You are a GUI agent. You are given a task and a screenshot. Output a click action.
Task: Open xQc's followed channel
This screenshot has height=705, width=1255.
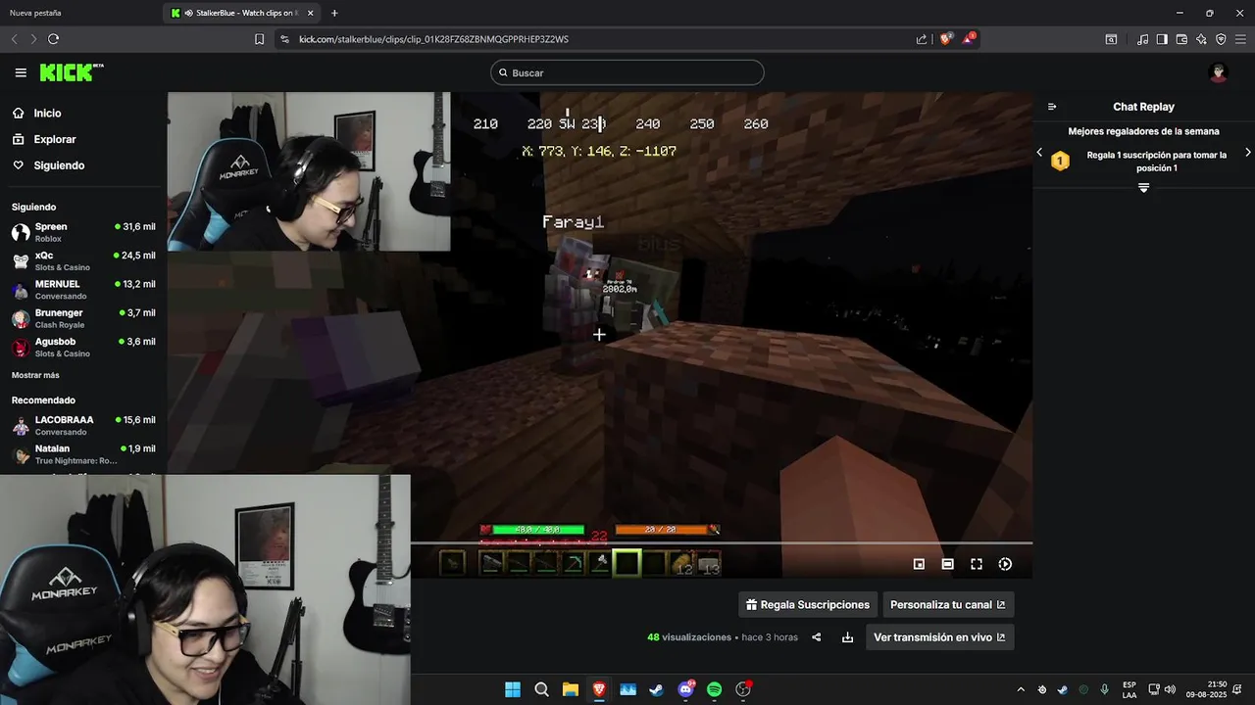[x=83, y=260]
